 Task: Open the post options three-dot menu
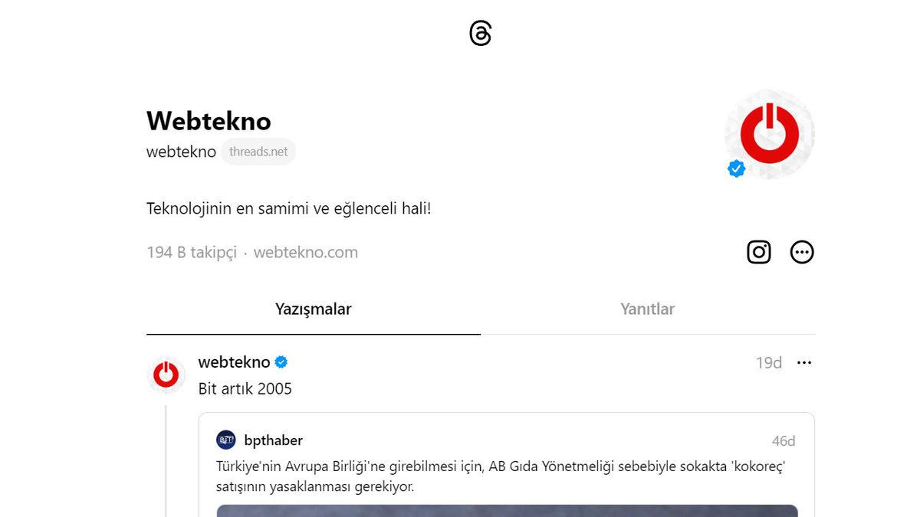coord(804,362)
